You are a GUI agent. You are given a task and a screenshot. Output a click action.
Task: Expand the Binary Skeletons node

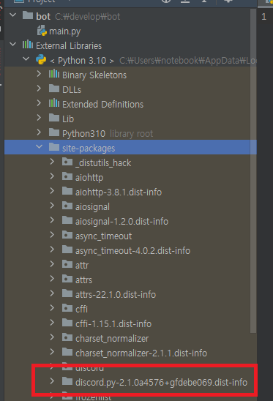[x=39, y=74]
